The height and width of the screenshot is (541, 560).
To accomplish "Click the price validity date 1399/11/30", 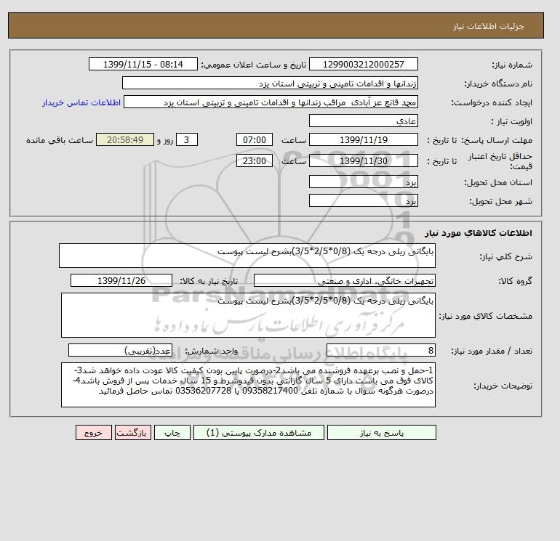I will (x=363, y=160).
